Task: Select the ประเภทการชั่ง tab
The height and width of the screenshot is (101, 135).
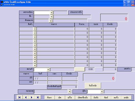Action: tap(76, 13)
